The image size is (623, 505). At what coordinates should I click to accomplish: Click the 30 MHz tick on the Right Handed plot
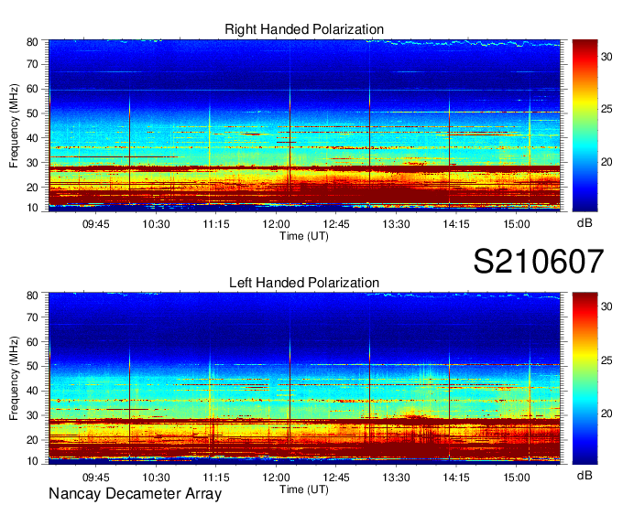coord(32,163)
